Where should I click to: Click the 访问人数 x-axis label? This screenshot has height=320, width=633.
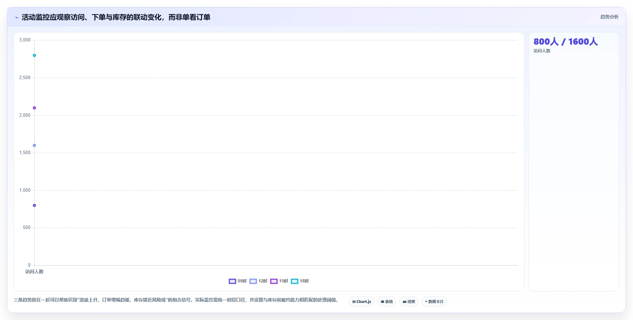click(34, 272)
